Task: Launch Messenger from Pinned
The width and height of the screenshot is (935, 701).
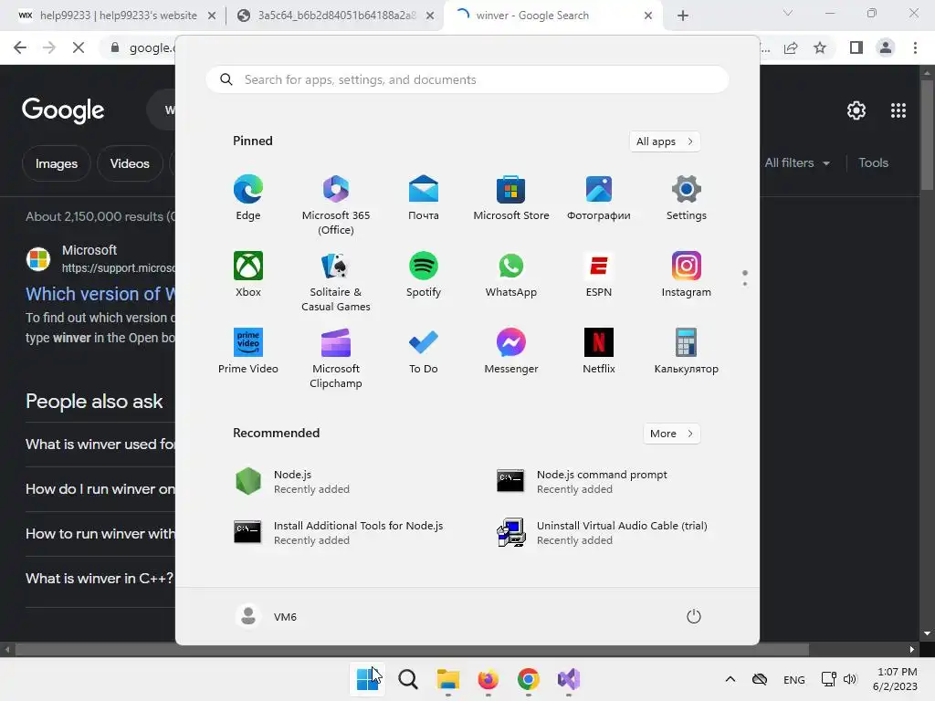Action: [x=511, y=351]
